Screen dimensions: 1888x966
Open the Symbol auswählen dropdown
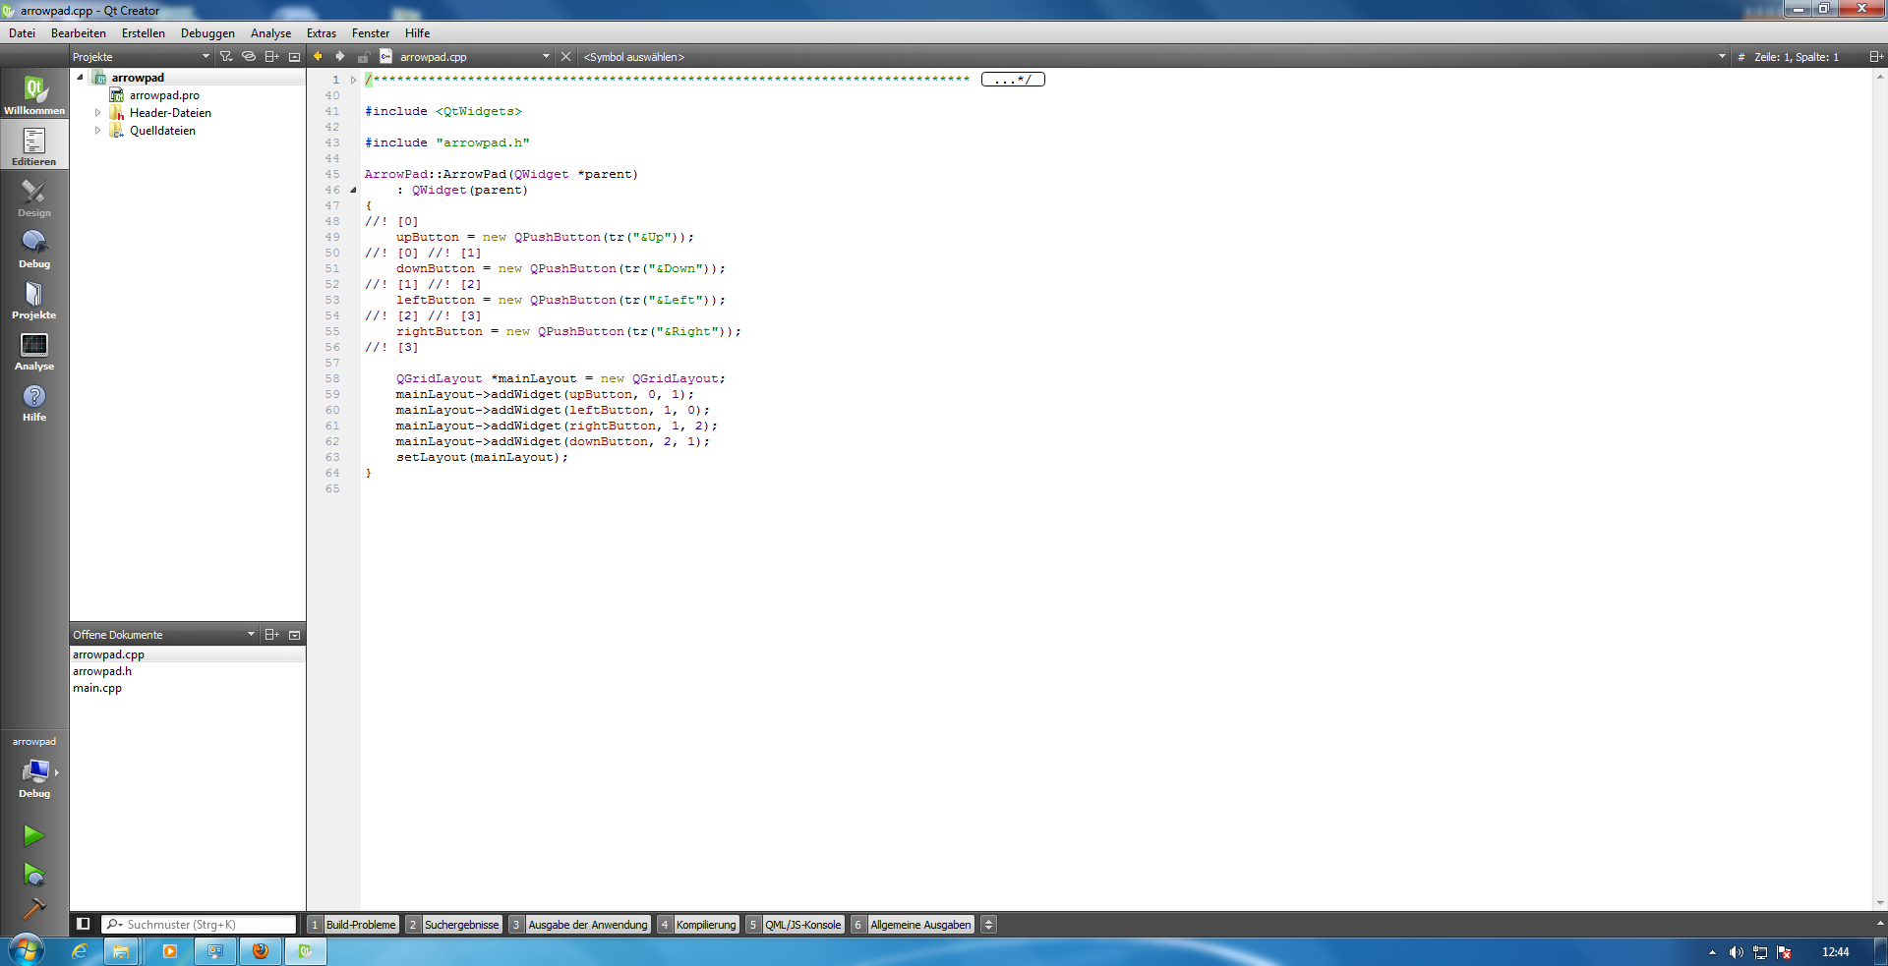(1150, 57)
